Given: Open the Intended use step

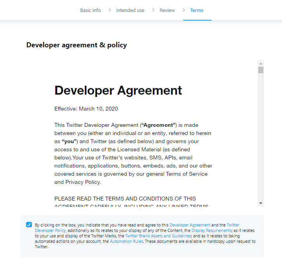Looking at the screenshot, I should (130, 10).
